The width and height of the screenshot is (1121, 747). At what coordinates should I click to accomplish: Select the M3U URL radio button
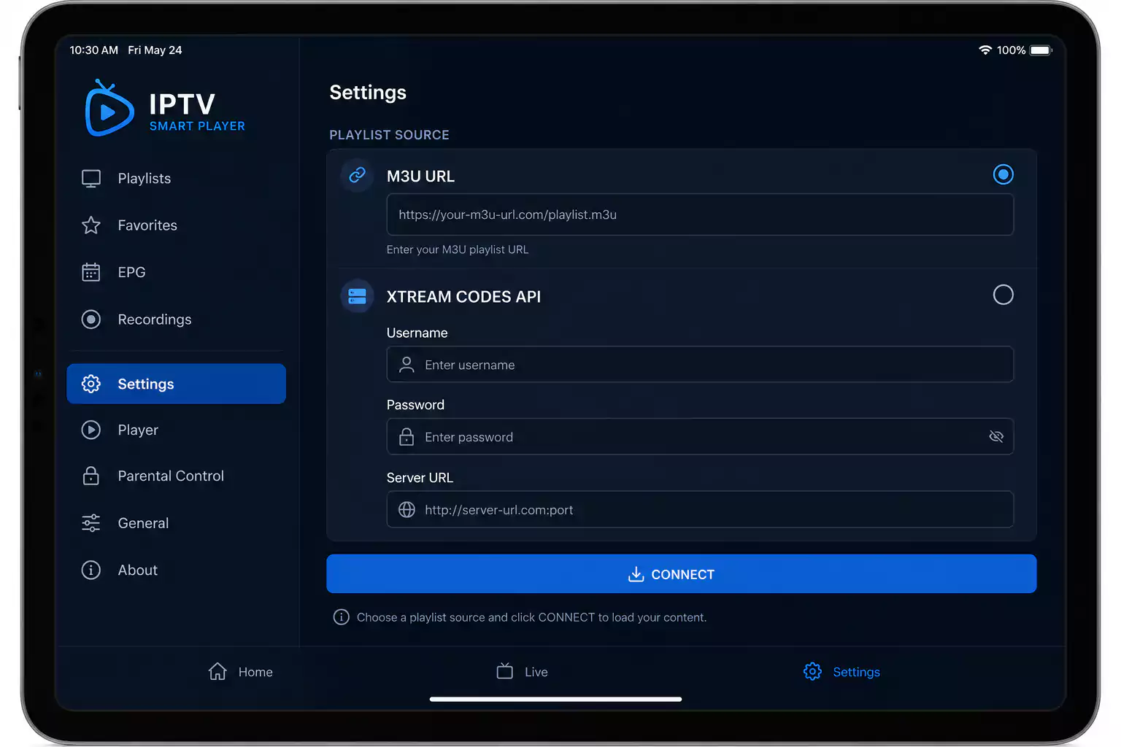click(x=1003, y=174)
